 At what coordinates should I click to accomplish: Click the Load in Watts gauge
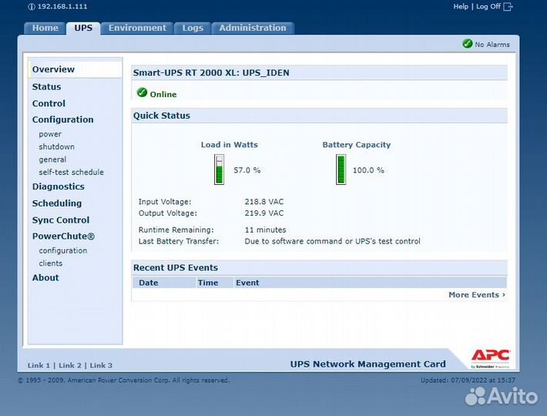(x=219, y=169)
